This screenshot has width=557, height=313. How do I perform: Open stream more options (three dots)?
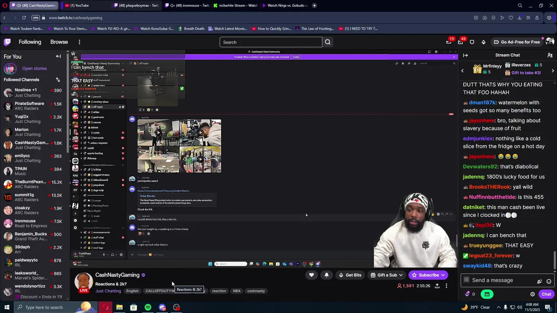[x=446, y=286]
